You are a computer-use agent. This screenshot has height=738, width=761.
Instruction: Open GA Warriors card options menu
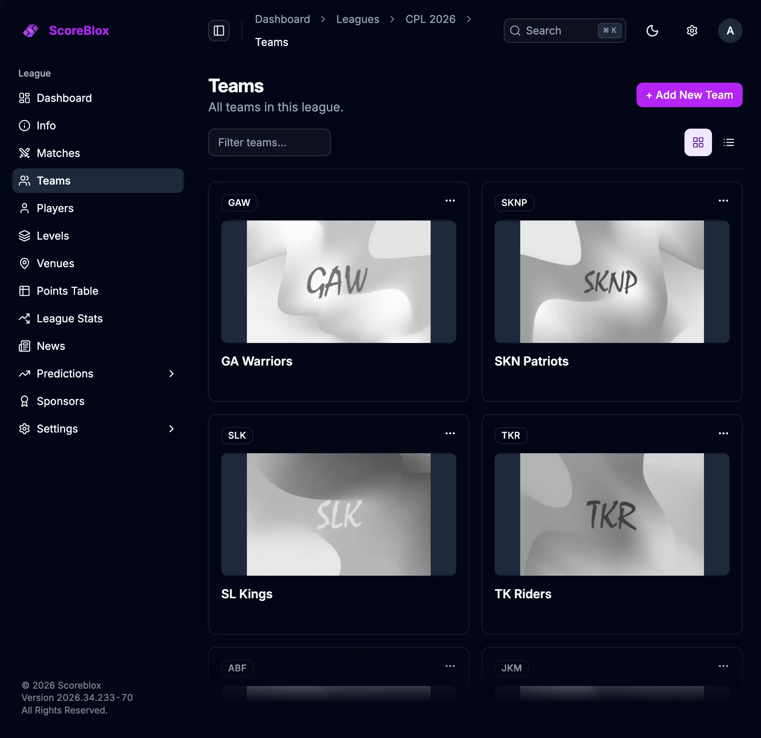[x=450, y=201]
